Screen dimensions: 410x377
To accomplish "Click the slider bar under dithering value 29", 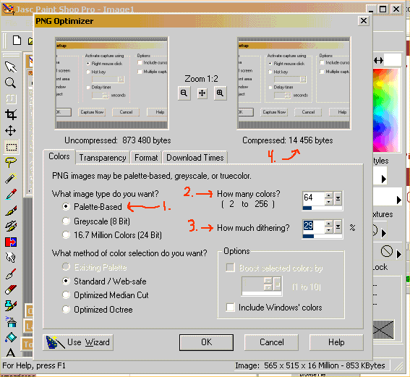I will 323,236.
